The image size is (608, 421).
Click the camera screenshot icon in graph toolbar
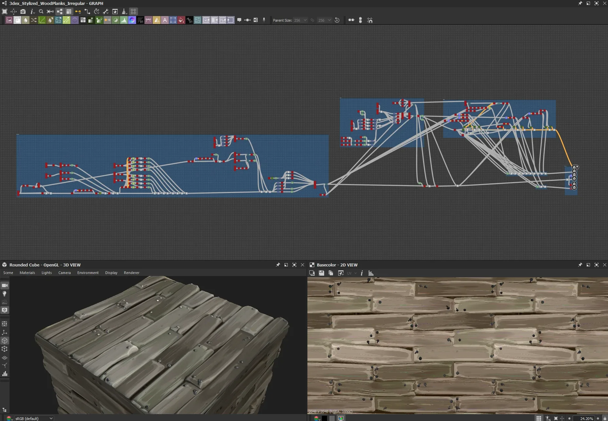(23, 11)
